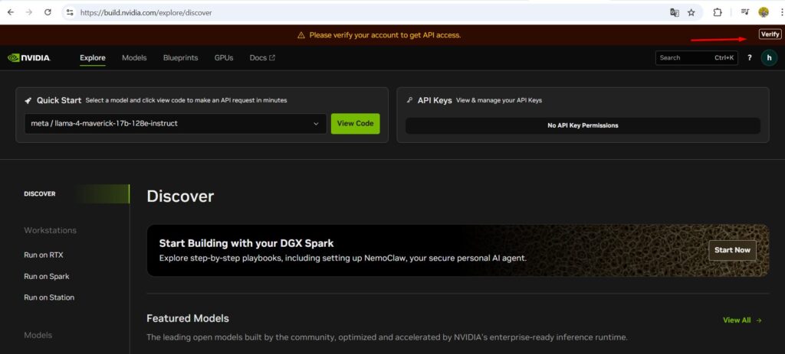Click the verify account warning text
The image size is (785, 354).
point(385,35)
